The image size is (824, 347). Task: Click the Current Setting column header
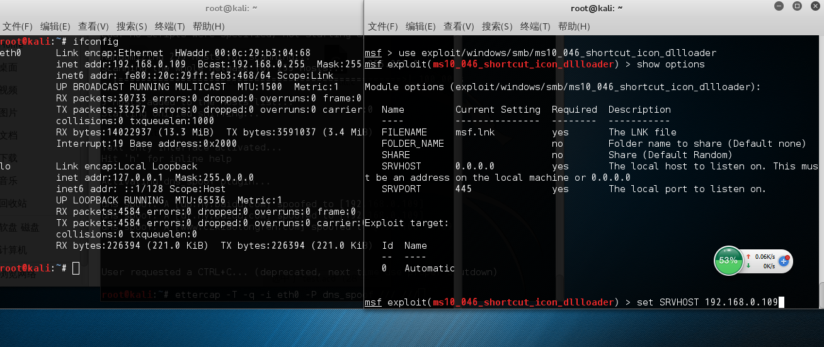point(498,110)
